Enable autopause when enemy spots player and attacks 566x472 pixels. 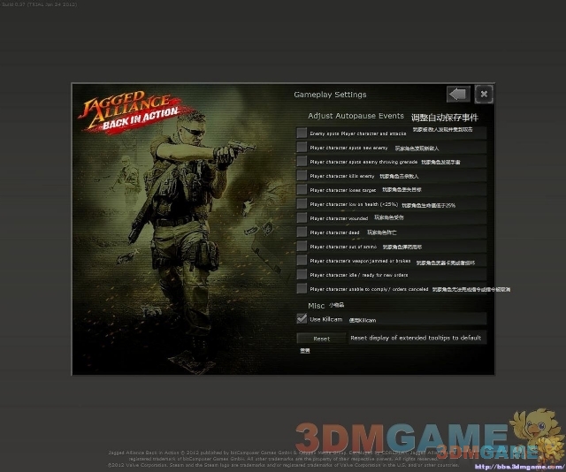click(302, 133)
